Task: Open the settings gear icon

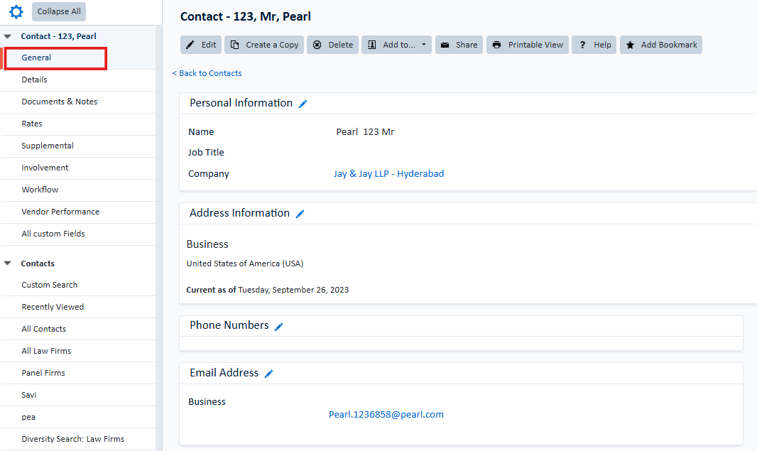Action: (16, 12)
